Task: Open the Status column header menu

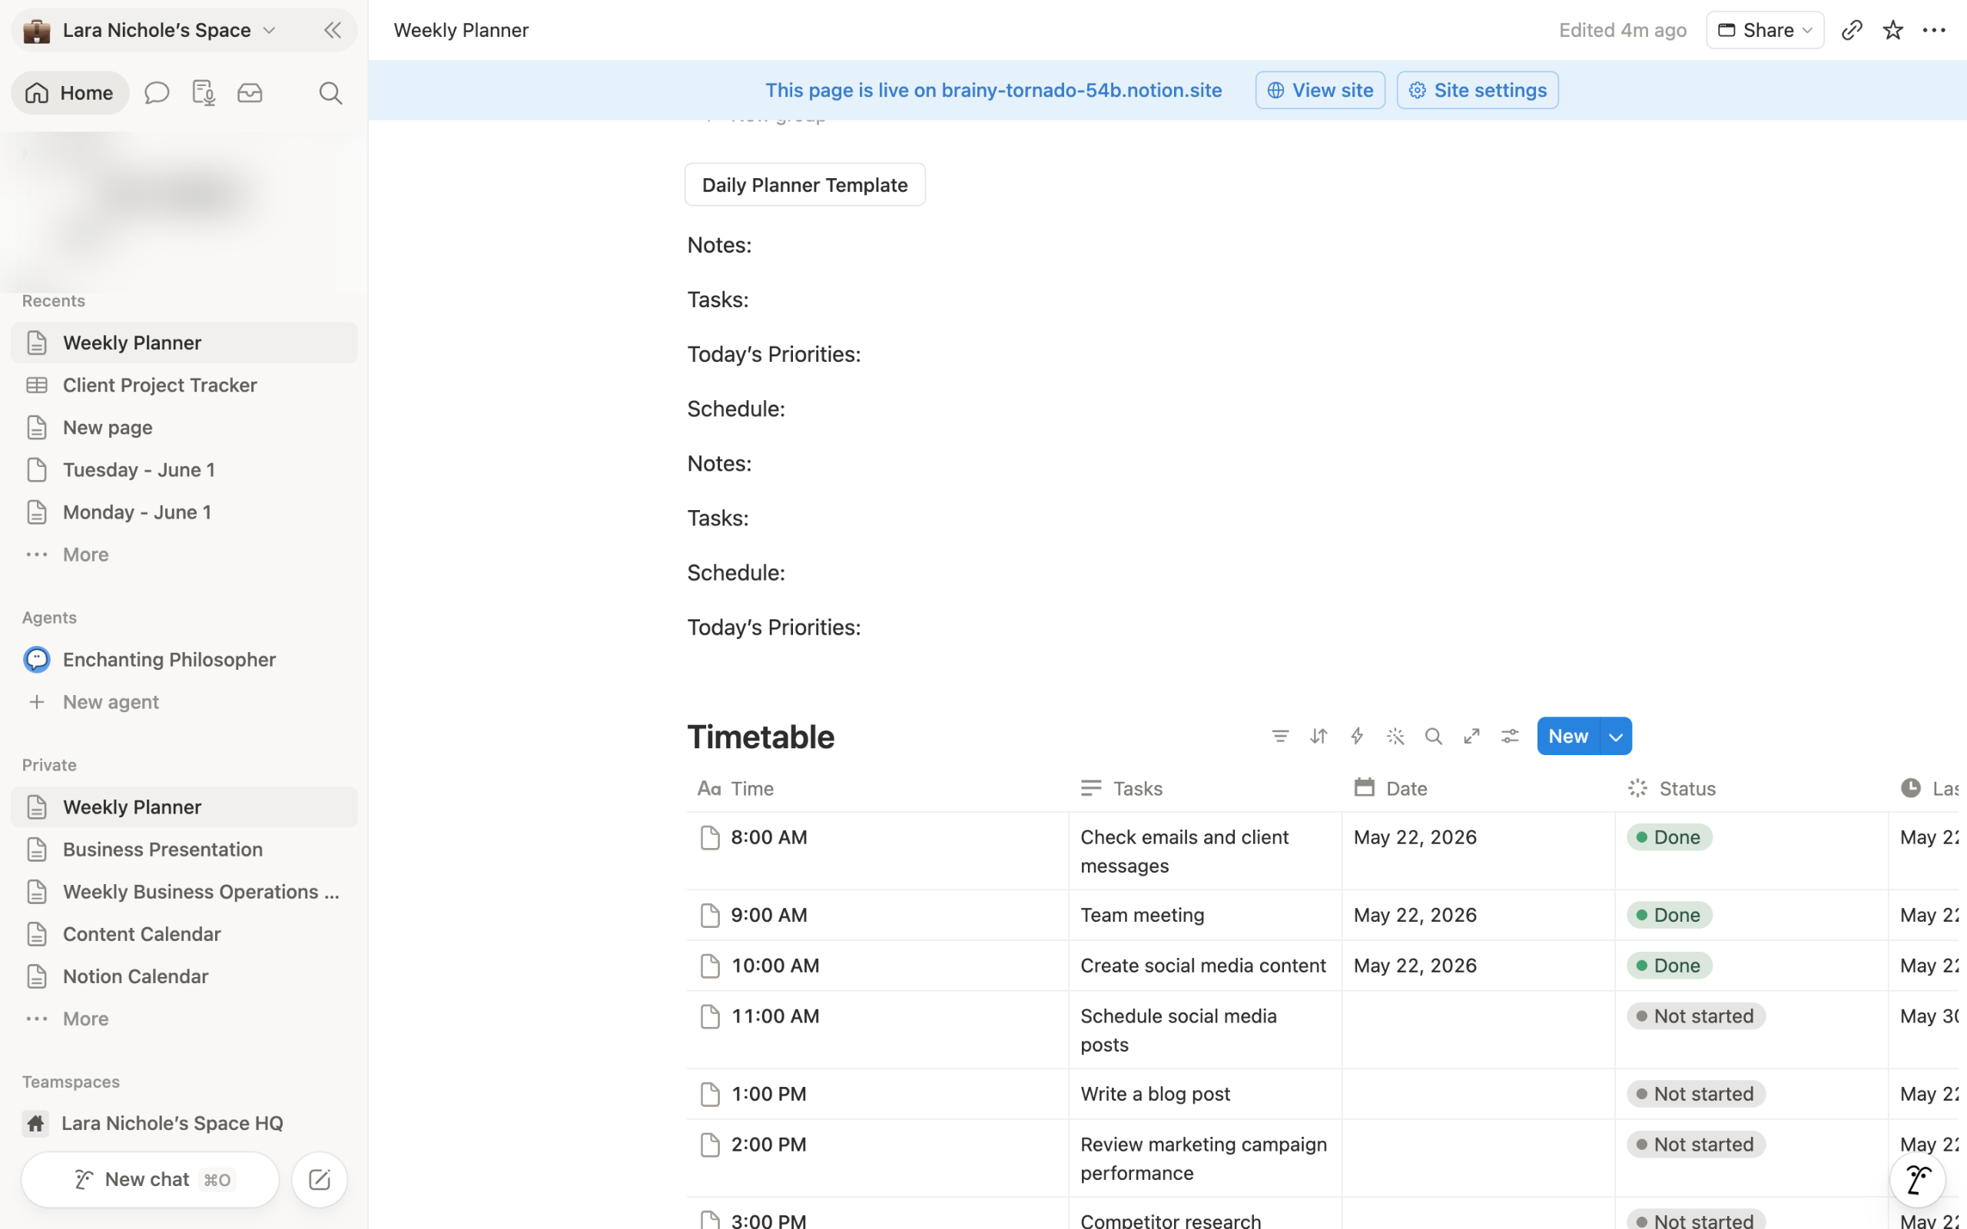Action: 1751,788
